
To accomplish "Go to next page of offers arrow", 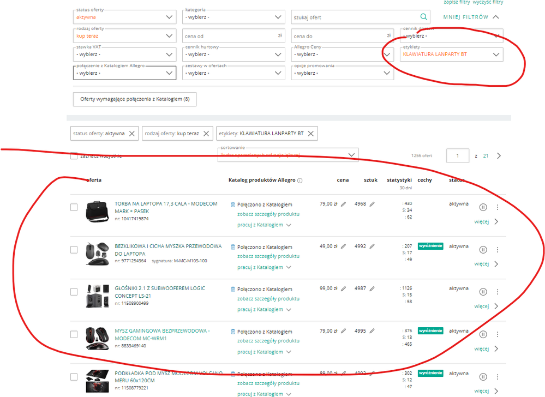I will click(x=499, y=156).
